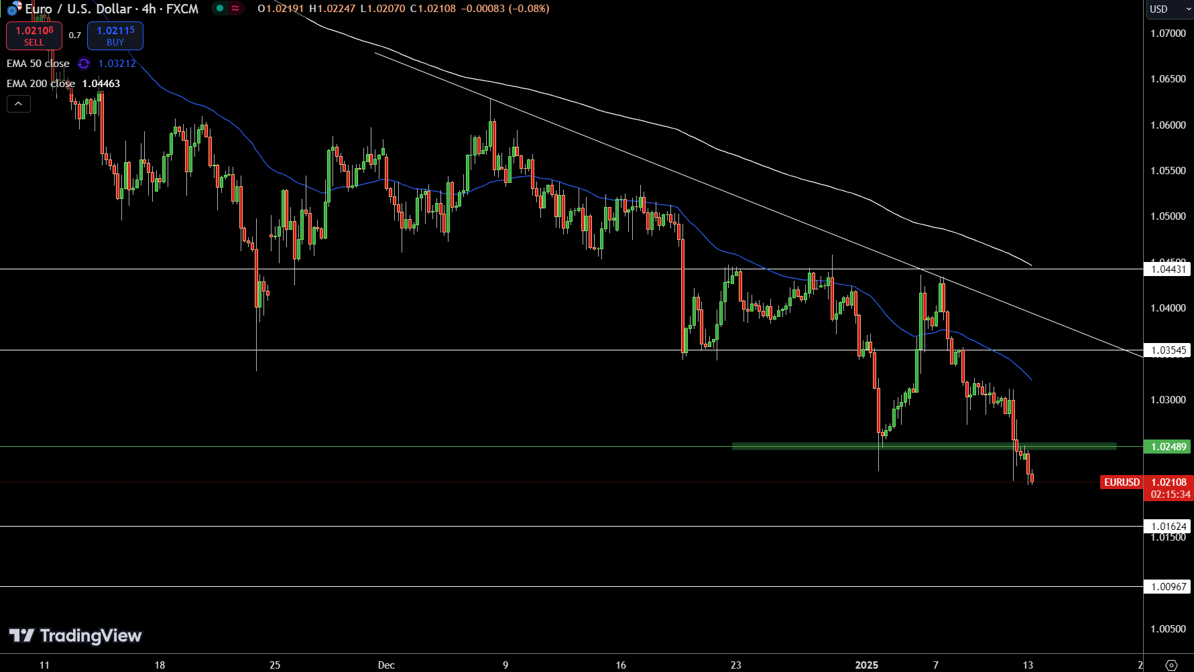Viewport: 1194px width, 672px height.
Task: Select the EMA 50 close indicator label
Action: [38, 64]
